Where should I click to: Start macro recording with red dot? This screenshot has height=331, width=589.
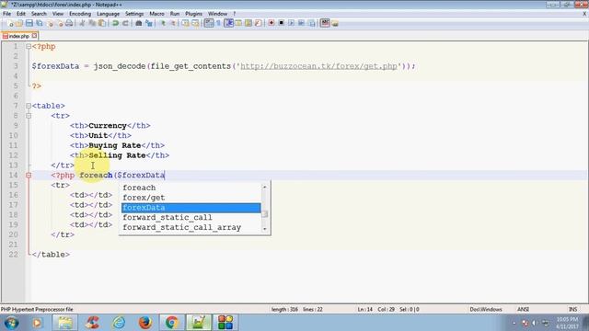(271, 23)
